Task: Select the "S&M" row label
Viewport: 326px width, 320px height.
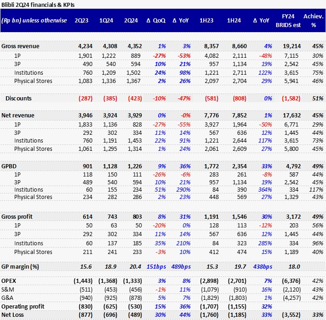Action: [8, 290]
